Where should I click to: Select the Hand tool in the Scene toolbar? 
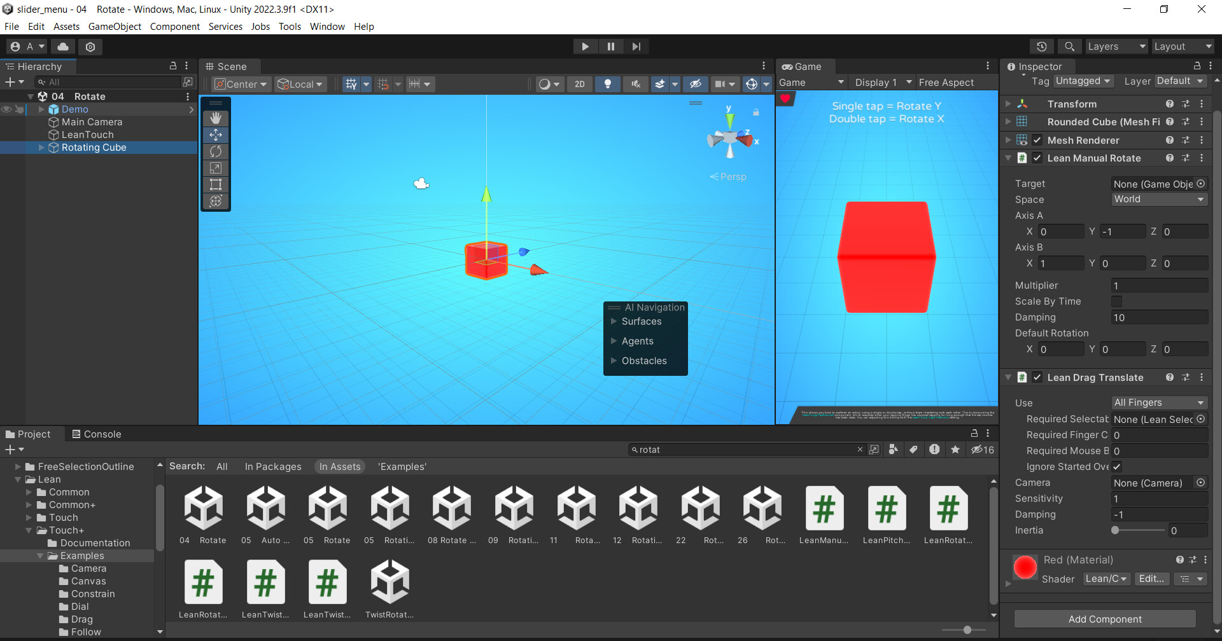click(x=216, y=118)
